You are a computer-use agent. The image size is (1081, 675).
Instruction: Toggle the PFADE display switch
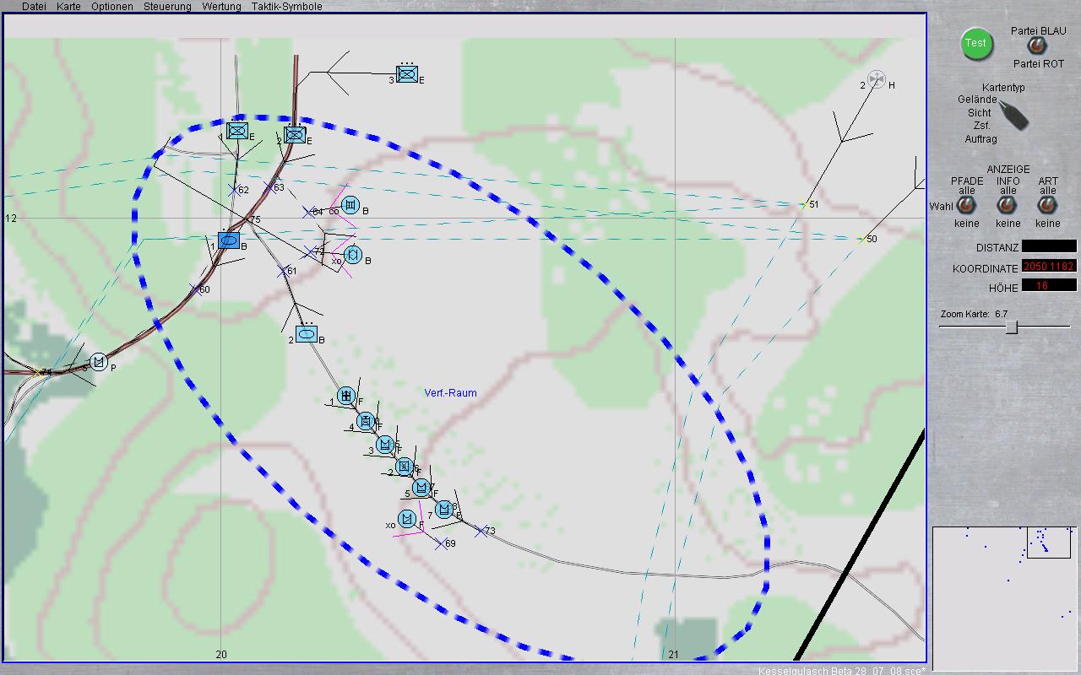[x=966, y=206]
